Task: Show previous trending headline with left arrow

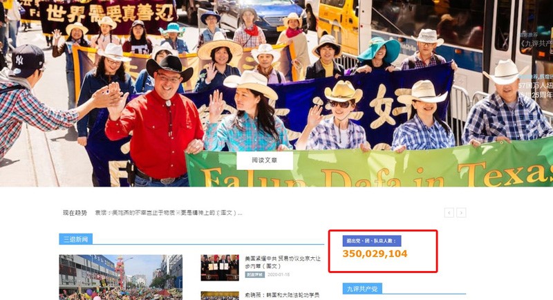Action: (x=449, y=213)
